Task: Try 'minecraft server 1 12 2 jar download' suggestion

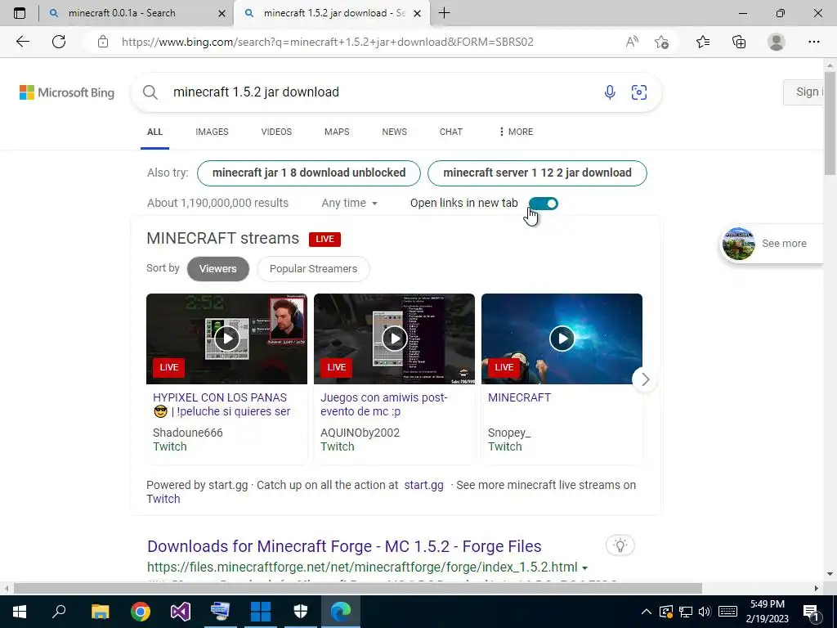Action: point(537,173)
